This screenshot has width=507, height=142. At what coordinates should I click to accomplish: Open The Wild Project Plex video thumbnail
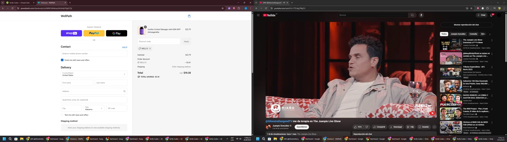(x=451, y=113)
